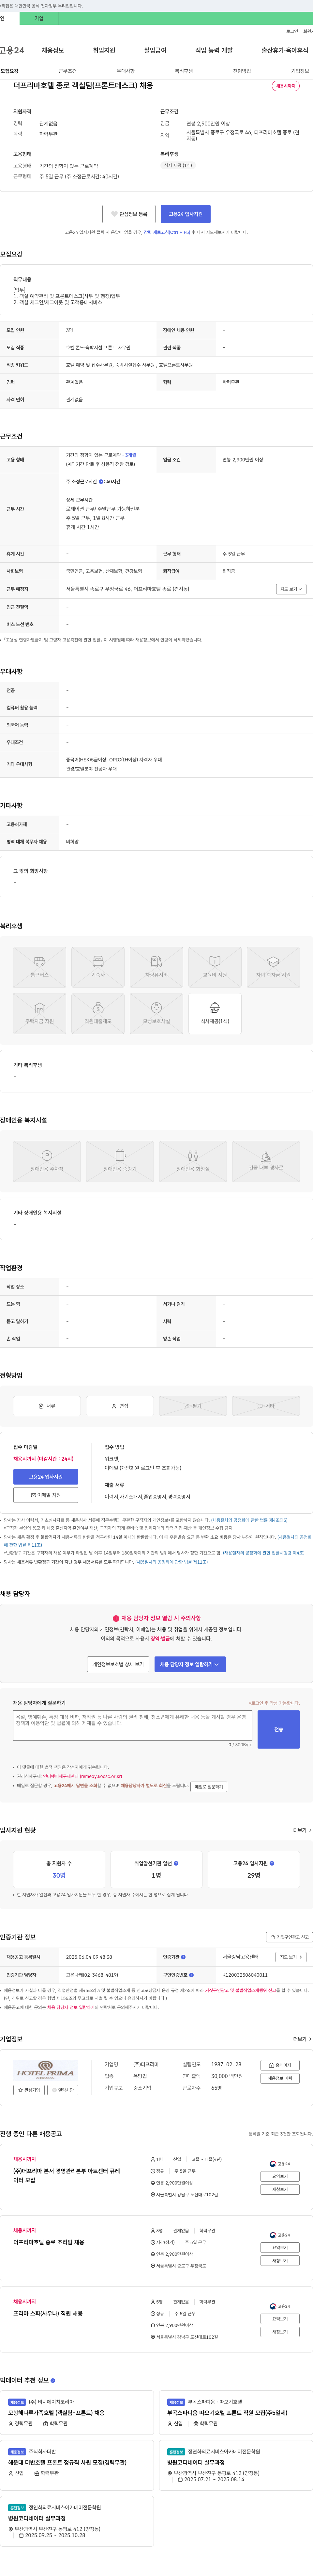This screenshot has height=2576, width=313.
Task: Jump to the 우대사항 section tab
Action: point(126,71)
